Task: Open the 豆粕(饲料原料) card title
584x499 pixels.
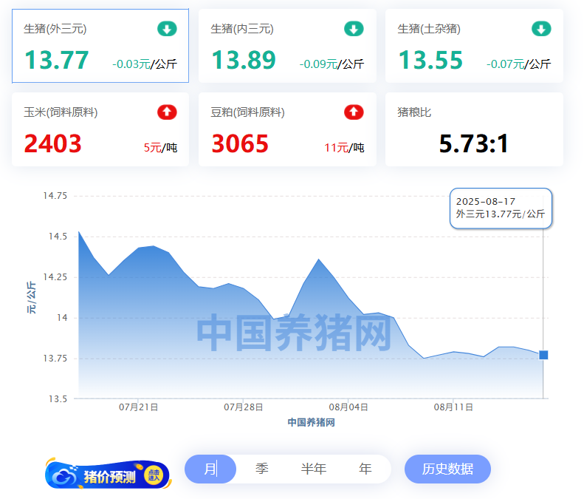Action: point(247,112)
